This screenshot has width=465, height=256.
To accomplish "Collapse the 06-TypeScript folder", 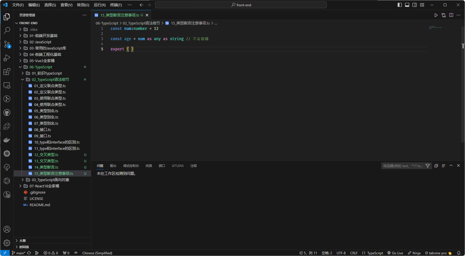I will pos(52,67).
